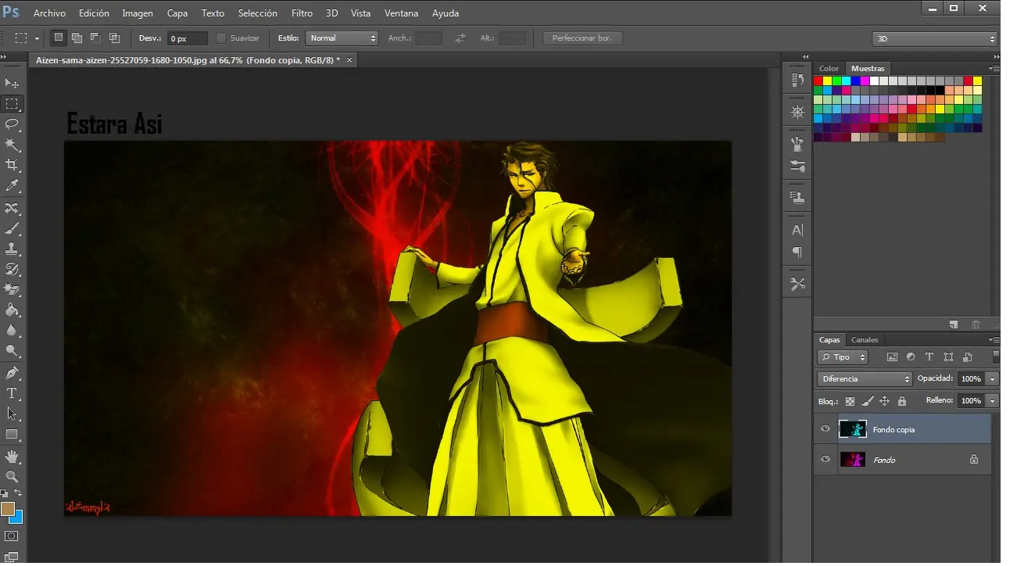Image resolution: width=1035 pixels, height=566 pixels.
Task: Toggle adjustment layer filter in Capas
Action: tap(911, 357)
